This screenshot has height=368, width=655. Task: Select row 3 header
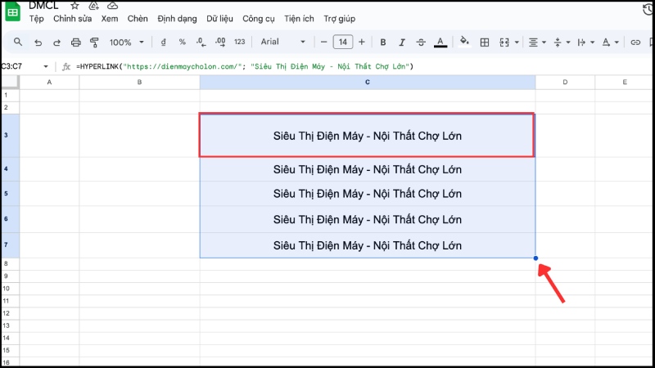(10, 135)
